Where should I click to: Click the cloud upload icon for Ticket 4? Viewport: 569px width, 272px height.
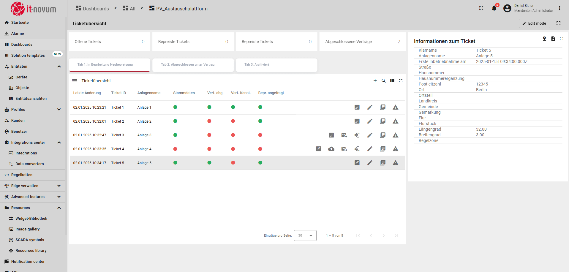(x=331, y=149)
